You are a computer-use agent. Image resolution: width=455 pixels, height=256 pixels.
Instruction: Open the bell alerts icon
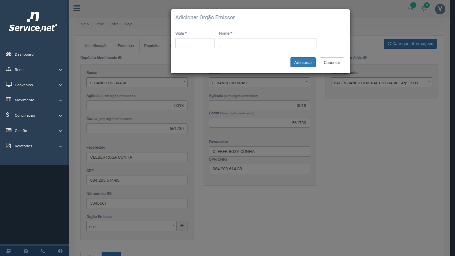[x=424, y=9]
